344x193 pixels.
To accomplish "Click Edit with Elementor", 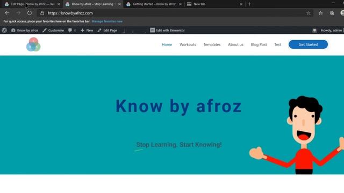I will 167,30.
